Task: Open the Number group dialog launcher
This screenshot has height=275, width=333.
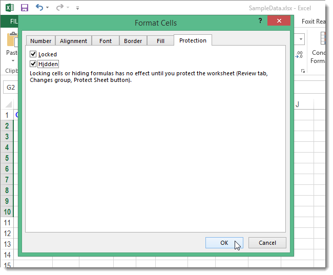Action: pyautogui.click(x=303, y=71)
